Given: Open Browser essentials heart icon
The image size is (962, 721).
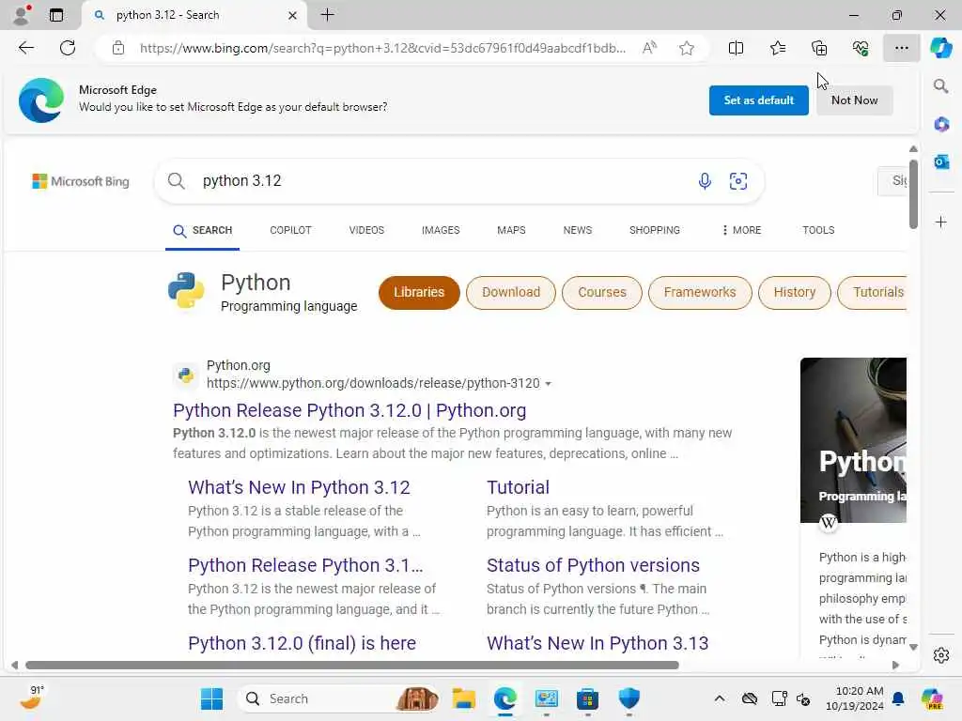Looking at the screenshot, I should coord(861,48).
